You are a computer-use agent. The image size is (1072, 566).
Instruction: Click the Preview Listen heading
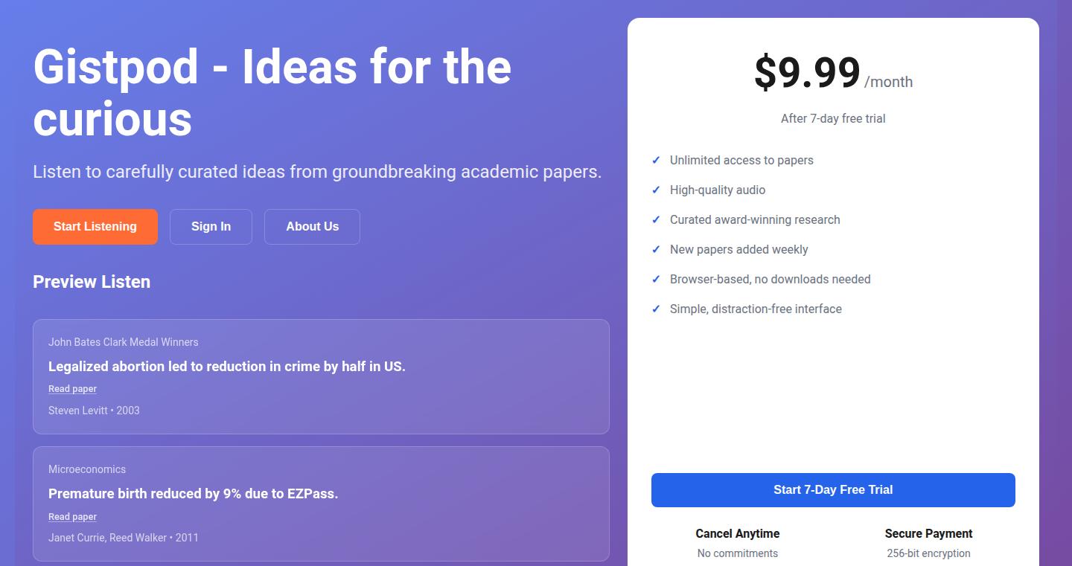tap(92, 282)
